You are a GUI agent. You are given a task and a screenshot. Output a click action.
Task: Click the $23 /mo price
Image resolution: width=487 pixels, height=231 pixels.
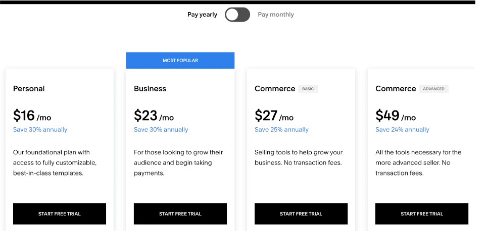154,115
